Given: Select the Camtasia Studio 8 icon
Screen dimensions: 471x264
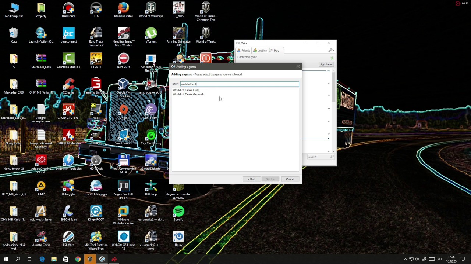Looking at the screenshot, I should [68, 61].
